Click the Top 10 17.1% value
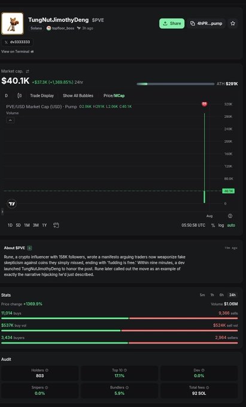 pyautogui.click(x=119, y=376)
